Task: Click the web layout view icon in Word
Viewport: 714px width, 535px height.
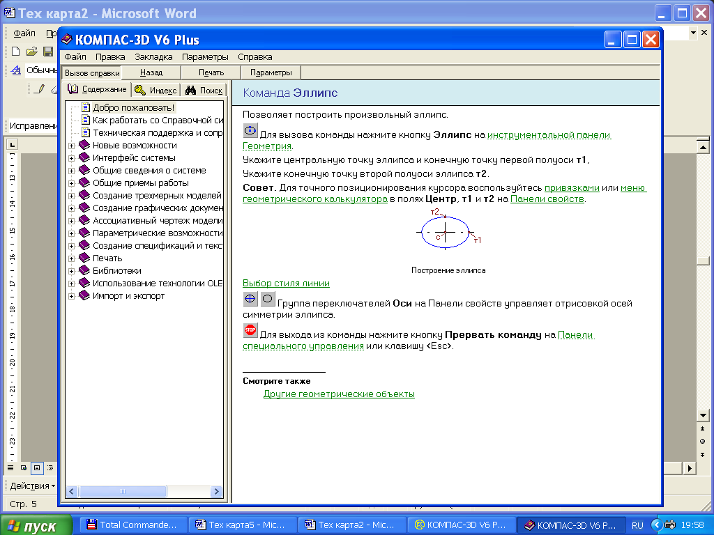Action: tap(24, 467)
